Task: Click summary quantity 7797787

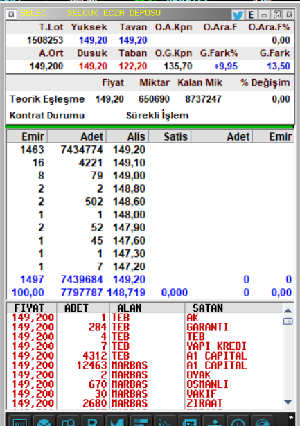Action: pyautogui.click(x=82, y=292)
